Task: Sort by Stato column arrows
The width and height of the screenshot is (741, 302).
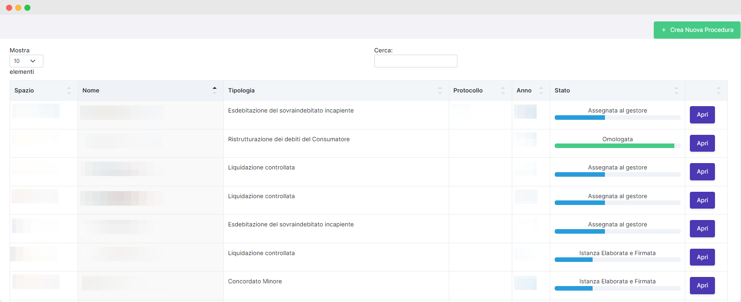Action: 676,91
